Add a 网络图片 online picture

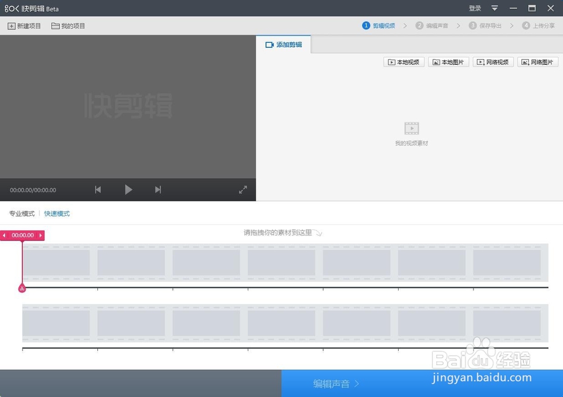[x=538, y=62]
